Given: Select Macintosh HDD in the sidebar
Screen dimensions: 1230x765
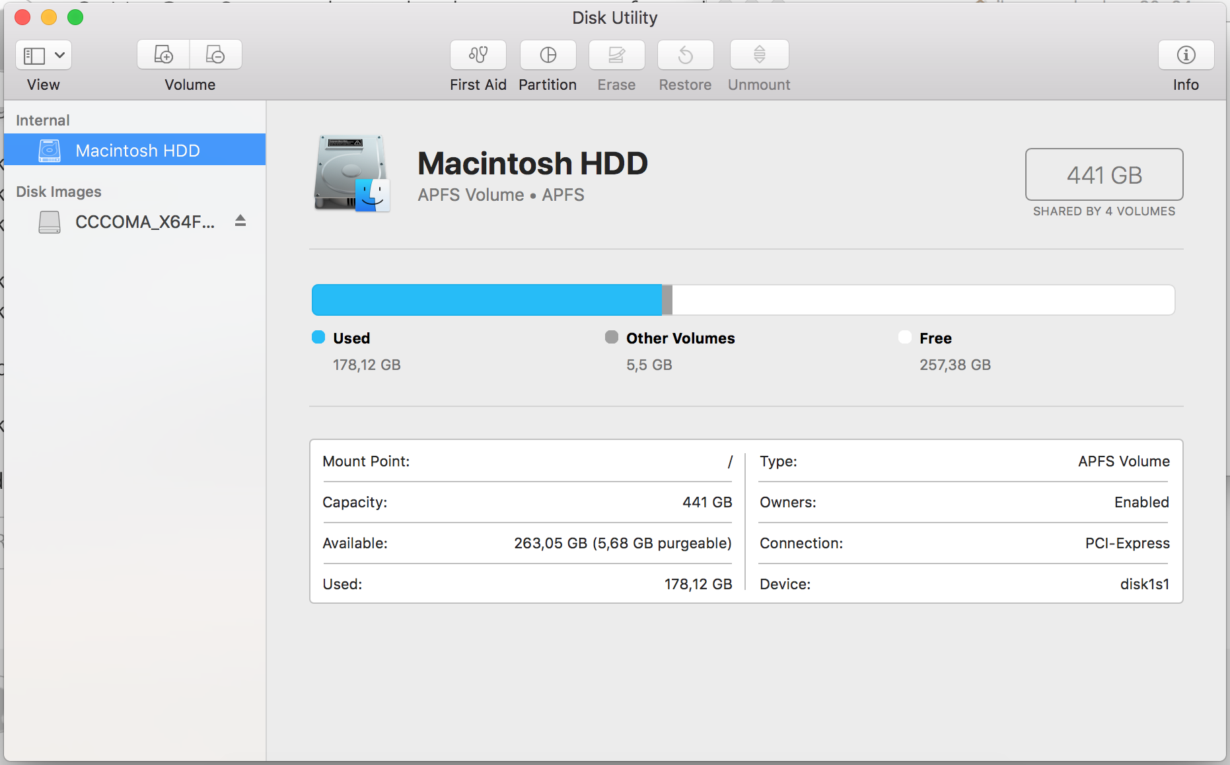Looking at the screenshot, I should click(x=135, y=150).
